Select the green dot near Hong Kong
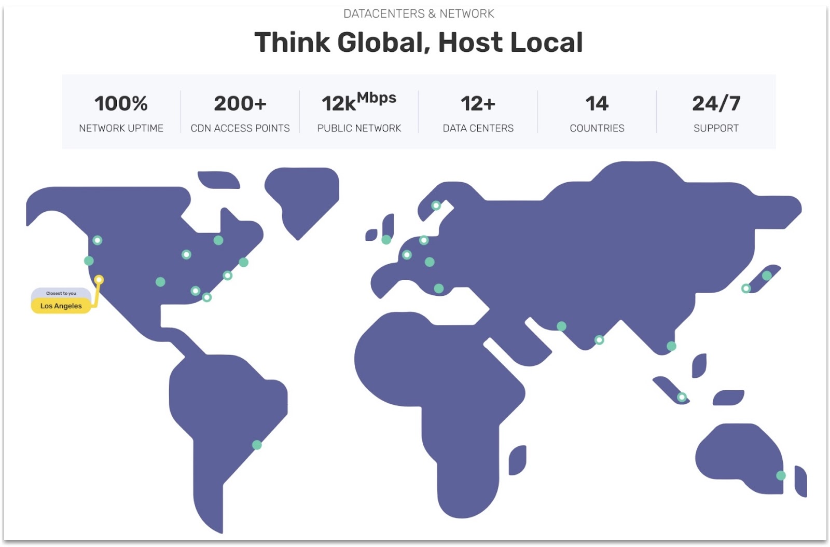This screenshot has width=830, height=547. (671, 346)
